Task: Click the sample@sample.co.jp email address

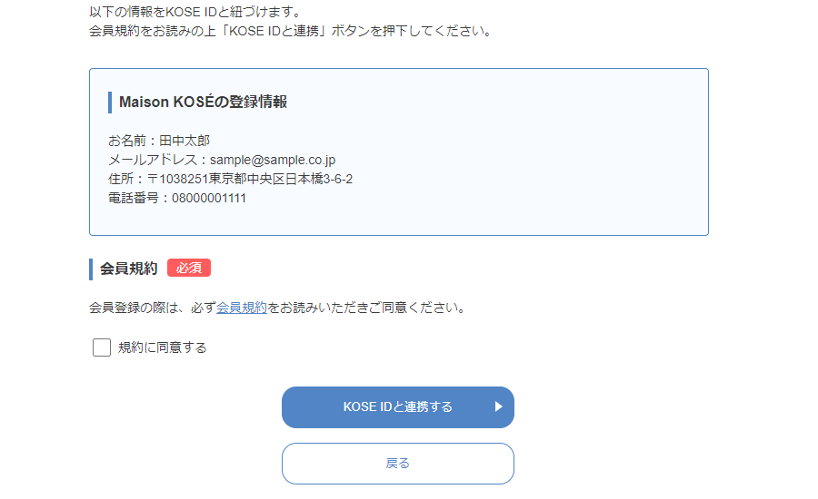Action: 273,160
